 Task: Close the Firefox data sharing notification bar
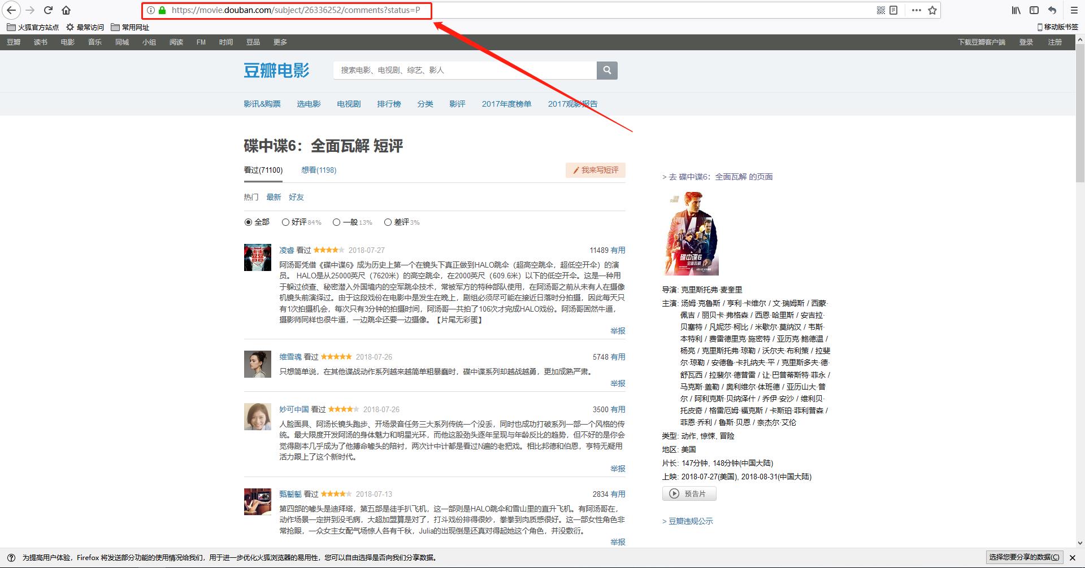point(1073,558)
